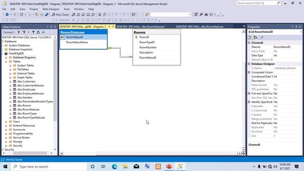Click the Properties wrench icon in toolbar
The image size is (304, 171).
[x=201, y=15]
